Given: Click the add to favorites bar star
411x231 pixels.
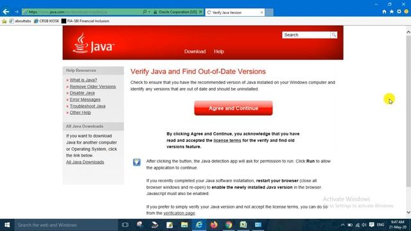Looking at the screenshot, I should [4, 21].
